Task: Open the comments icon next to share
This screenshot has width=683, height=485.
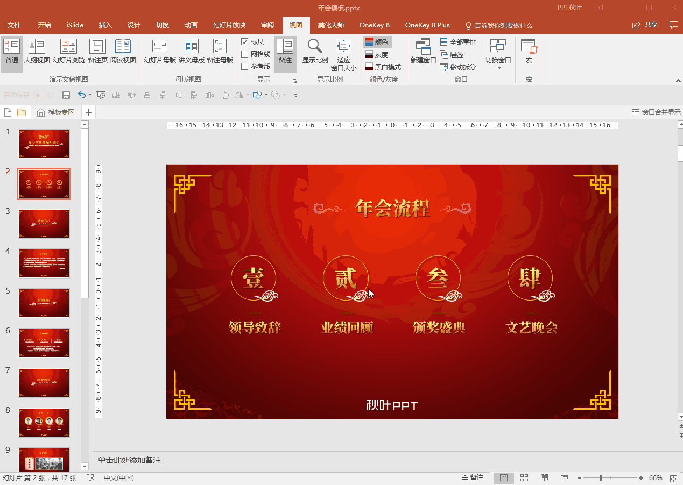Action: click(673, 25)
